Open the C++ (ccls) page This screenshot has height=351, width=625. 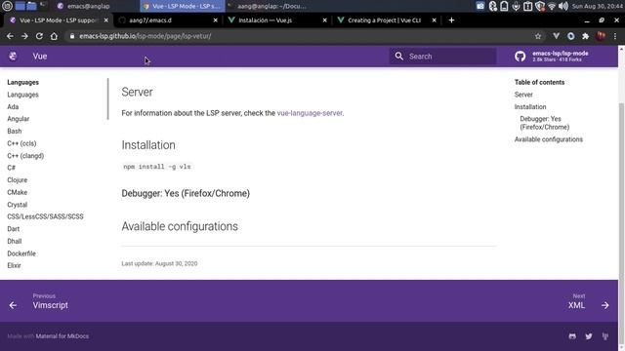21,143
